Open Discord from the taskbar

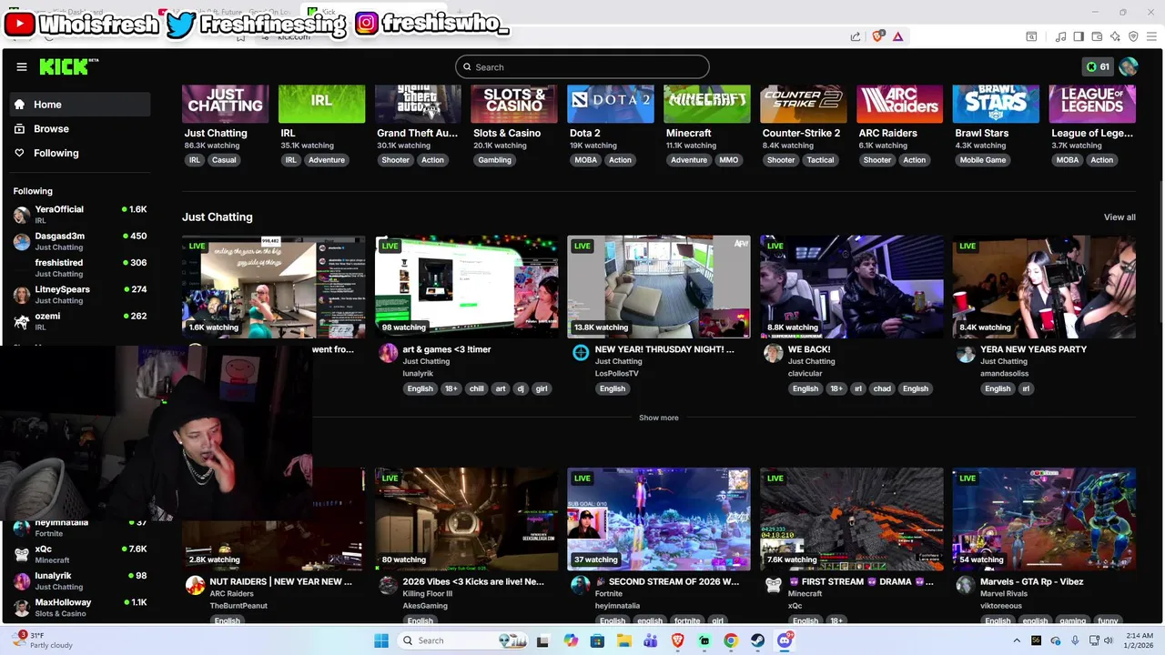pos(785,640)
